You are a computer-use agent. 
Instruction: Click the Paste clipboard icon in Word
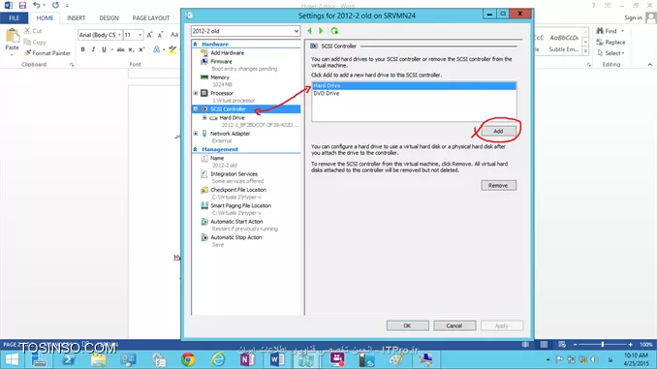[x=12, y=36]
